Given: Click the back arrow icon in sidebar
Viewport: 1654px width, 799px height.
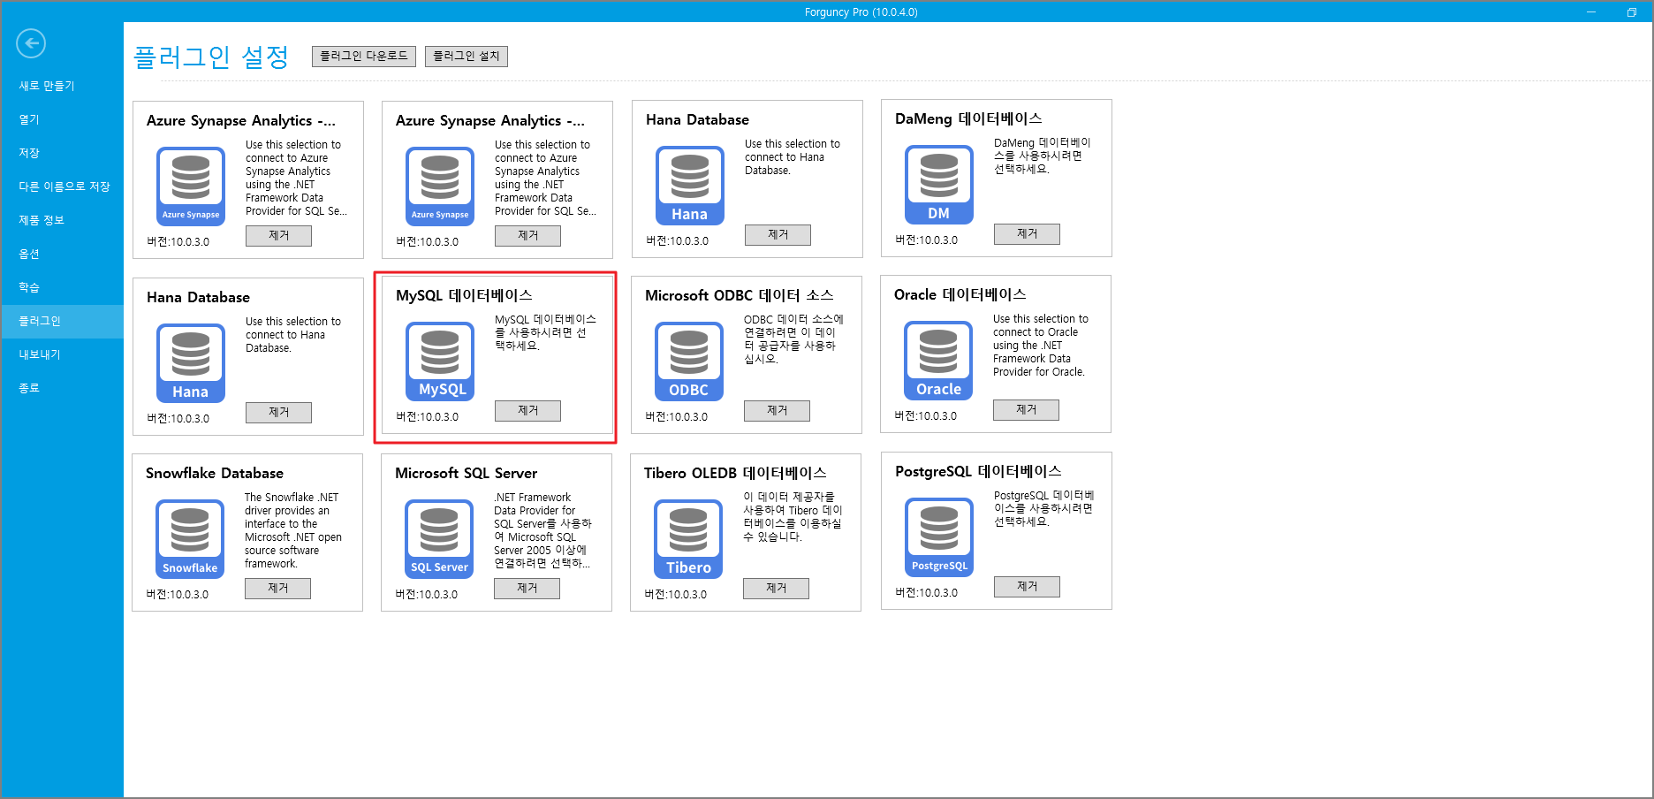Looking at the screenshot, I should pos(31,43).
